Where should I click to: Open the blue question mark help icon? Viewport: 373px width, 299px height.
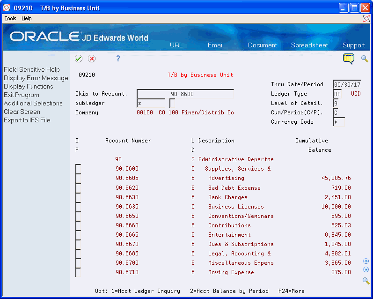pyautogui.click(x=118, y=59)
